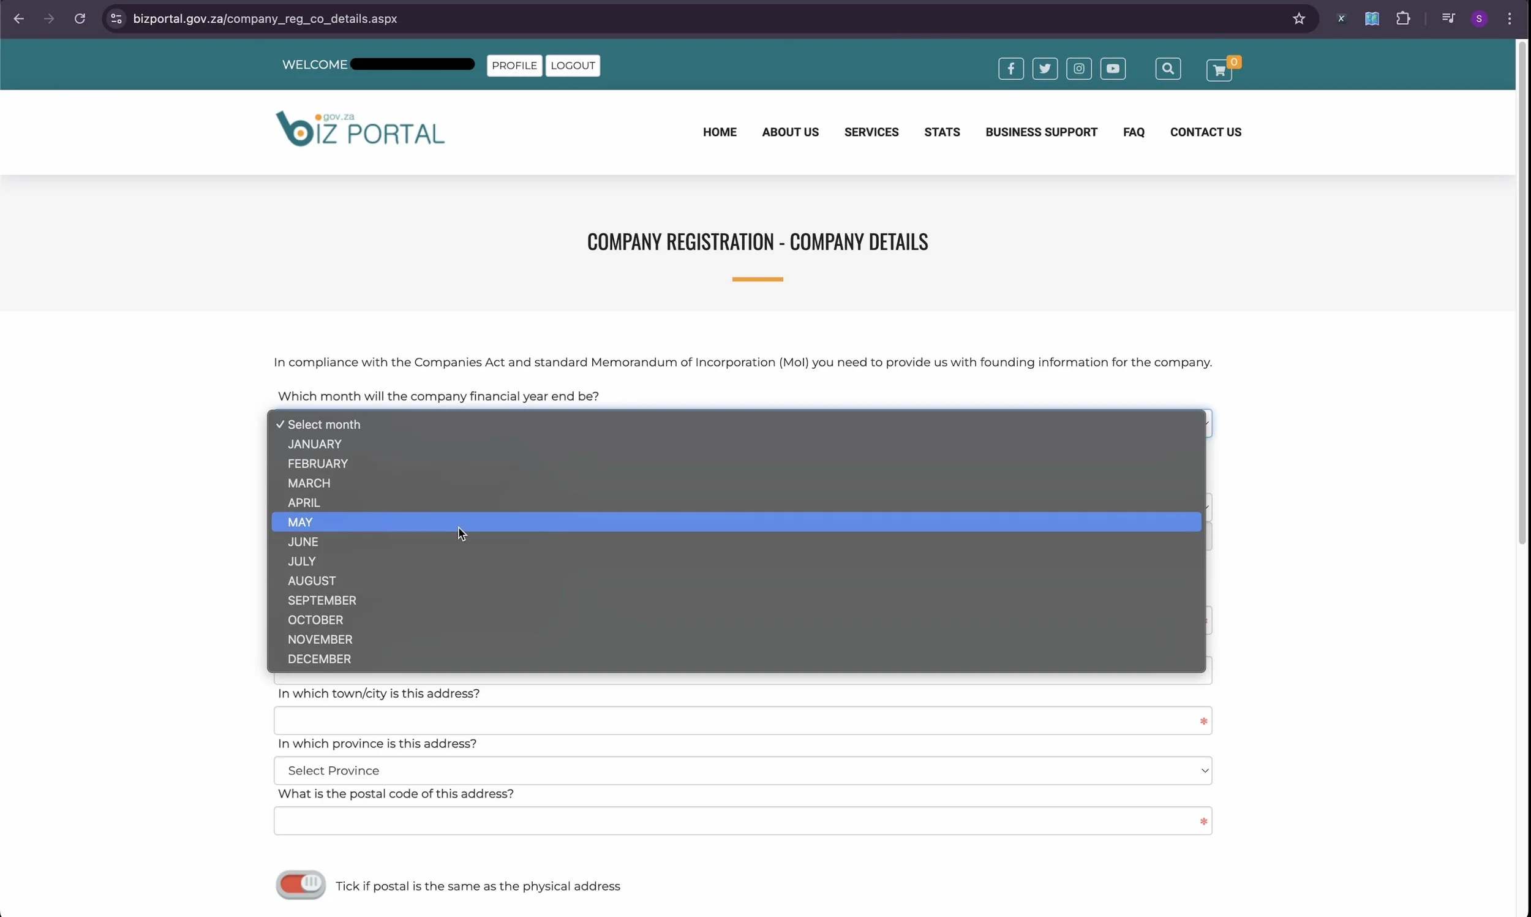1531x917 pixels.
Task: Reload the page in browser
Action: click(80, 18)
